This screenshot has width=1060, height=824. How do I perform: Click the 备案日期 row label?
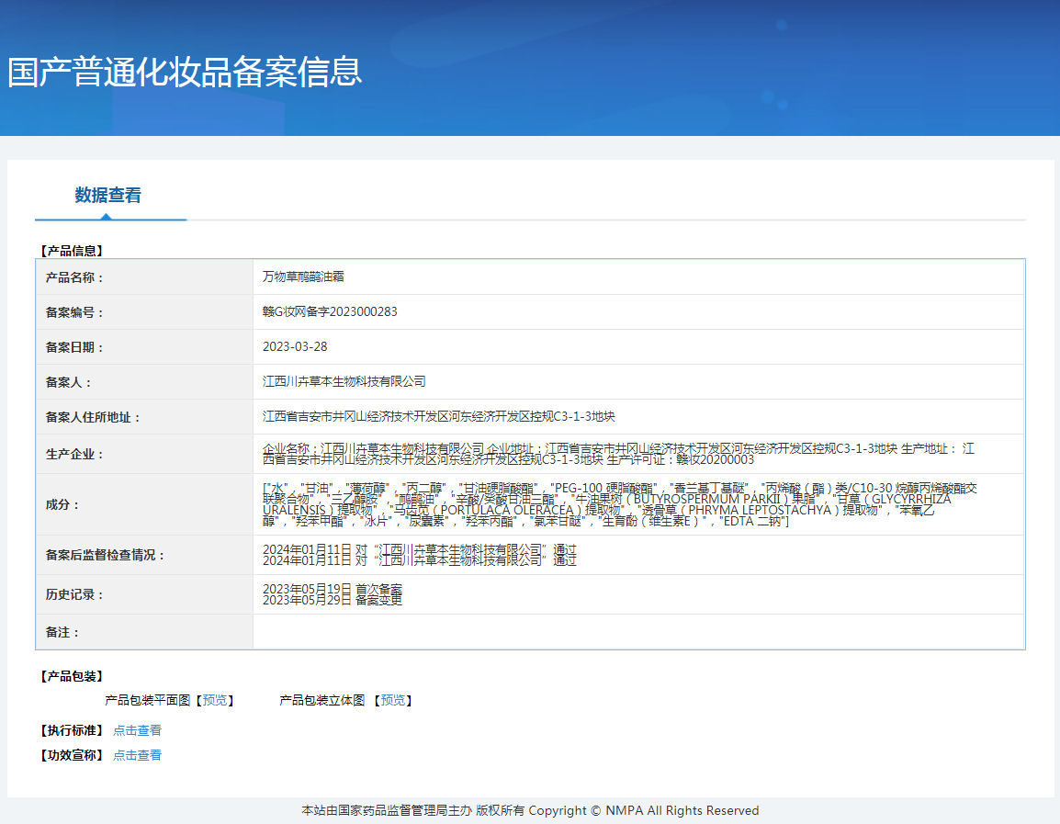click(x=74, y=347)
